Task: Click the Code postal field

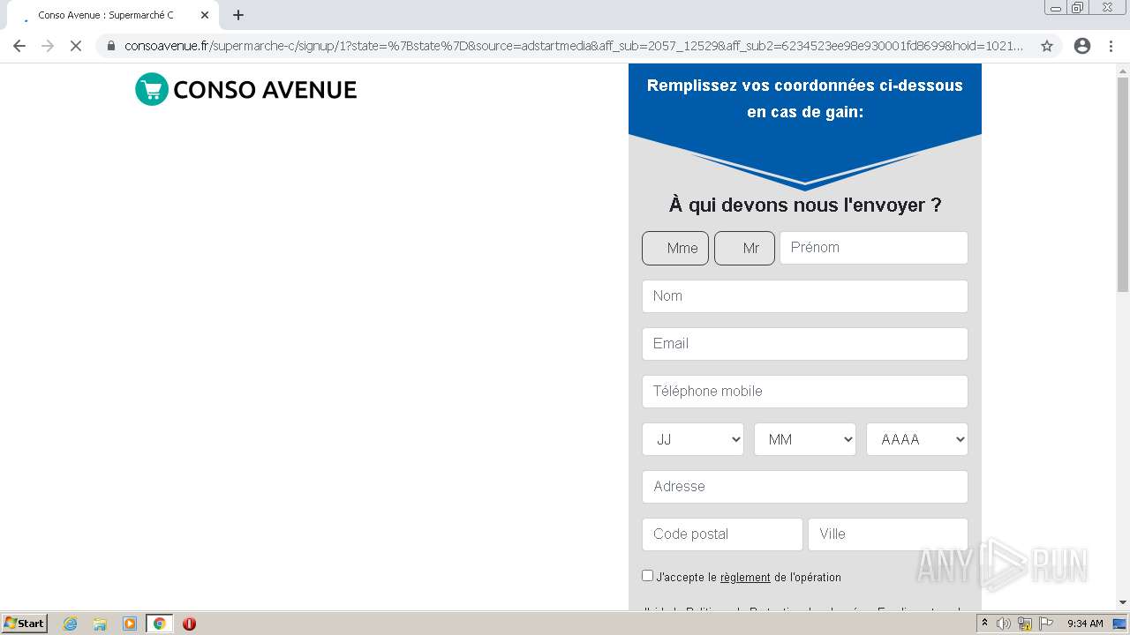Action: pyautogui.click(x=722, y=534)
